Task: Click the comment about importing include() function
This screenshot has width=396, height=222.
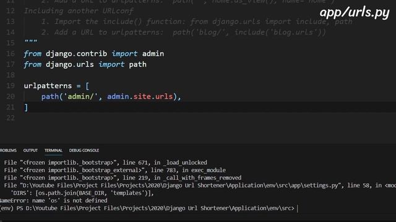Action: [x=197, y=22]
